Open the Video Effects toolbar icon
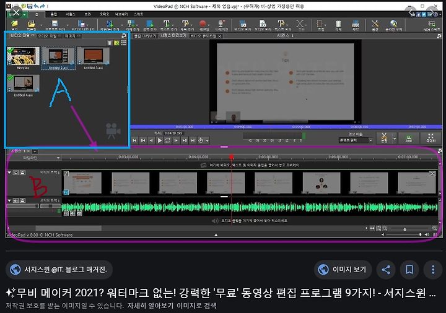Screen dimensions: 446x313 click(x=243, y=24)
